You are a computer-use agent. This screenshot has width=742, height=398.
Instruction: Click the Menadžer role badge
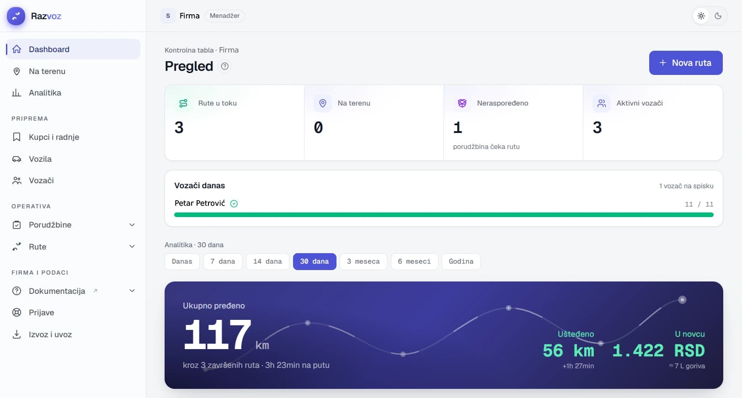tap(224, 16)
